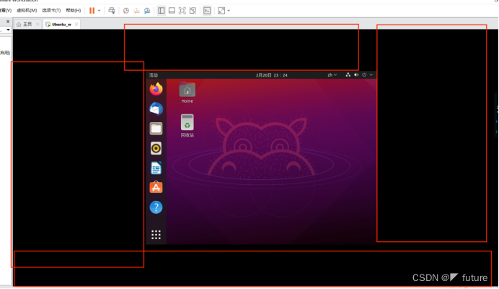Send Ctrl+Alt+Del to the virtual machine
This screenshot has width=499, height=289.
tap(111, 11)
